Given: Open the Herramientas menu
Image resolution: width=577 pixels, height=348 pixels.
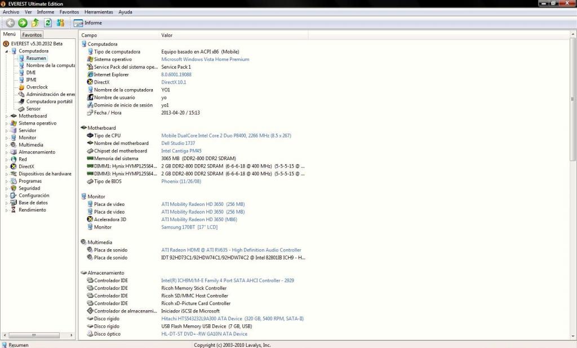Looking at the screenshot, I should [99, 12].
